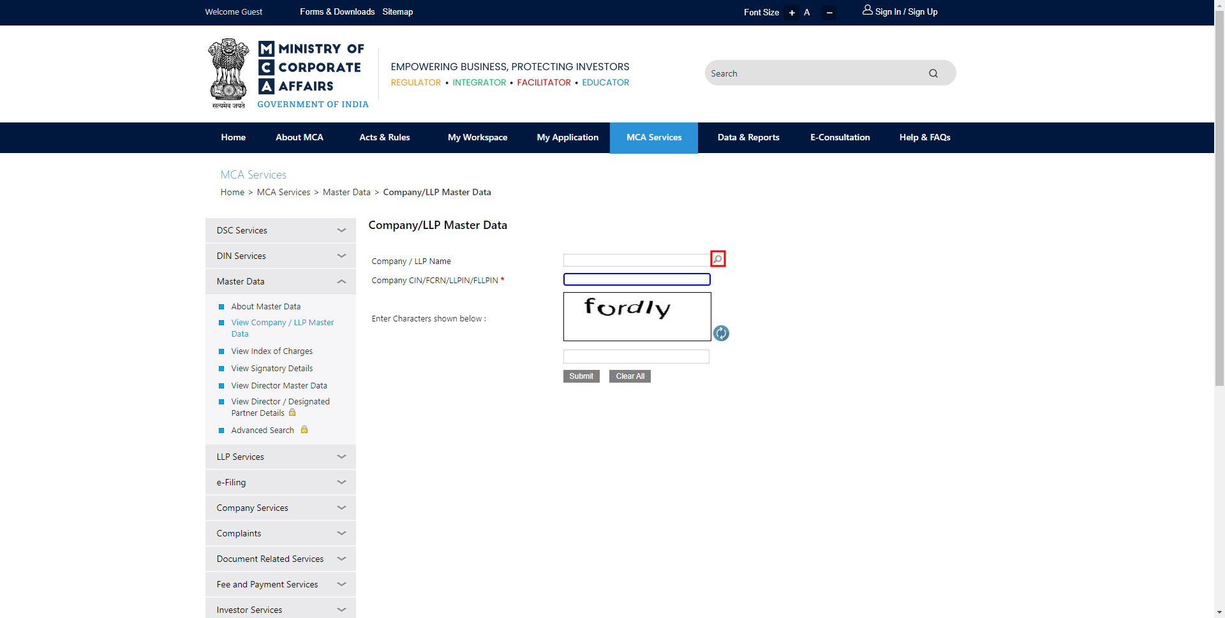Viewport: 1225px width, 618px height.
Task: Increase the font size with the plus icon
Action: point(791,12)
